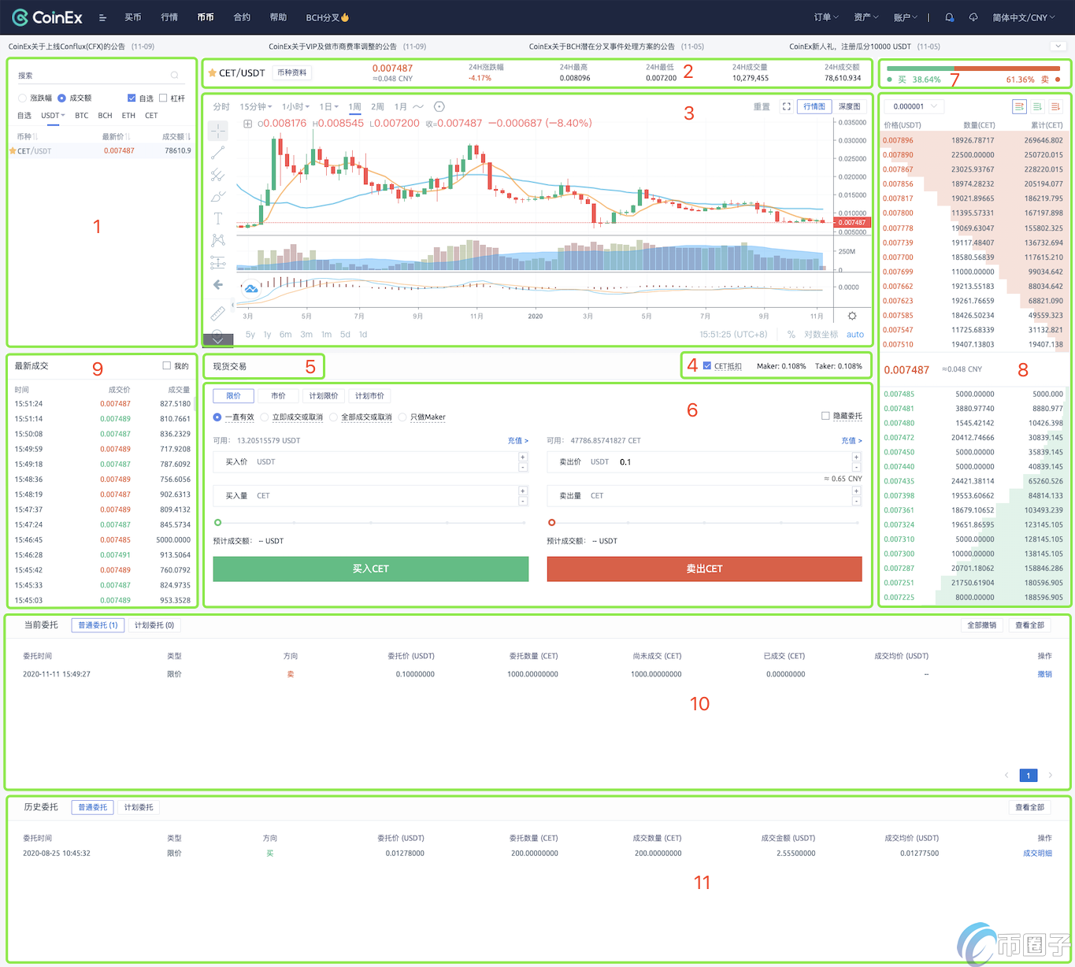Select the 成交额 radio button

pyautogui.click(x=61, y=98)
